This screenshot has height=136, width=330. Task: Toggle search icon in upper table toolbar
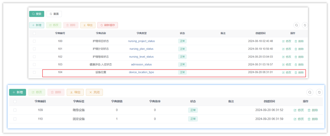297,25
